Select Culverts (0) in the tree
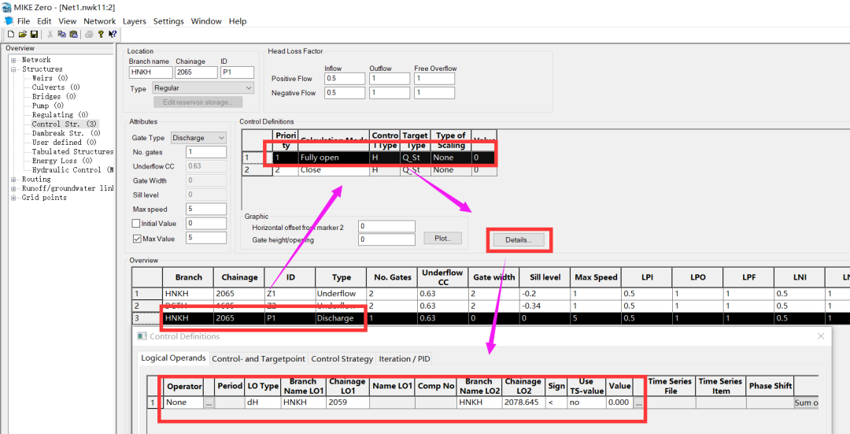This screenshot has width=850, height=434. [x=56, y=87]
